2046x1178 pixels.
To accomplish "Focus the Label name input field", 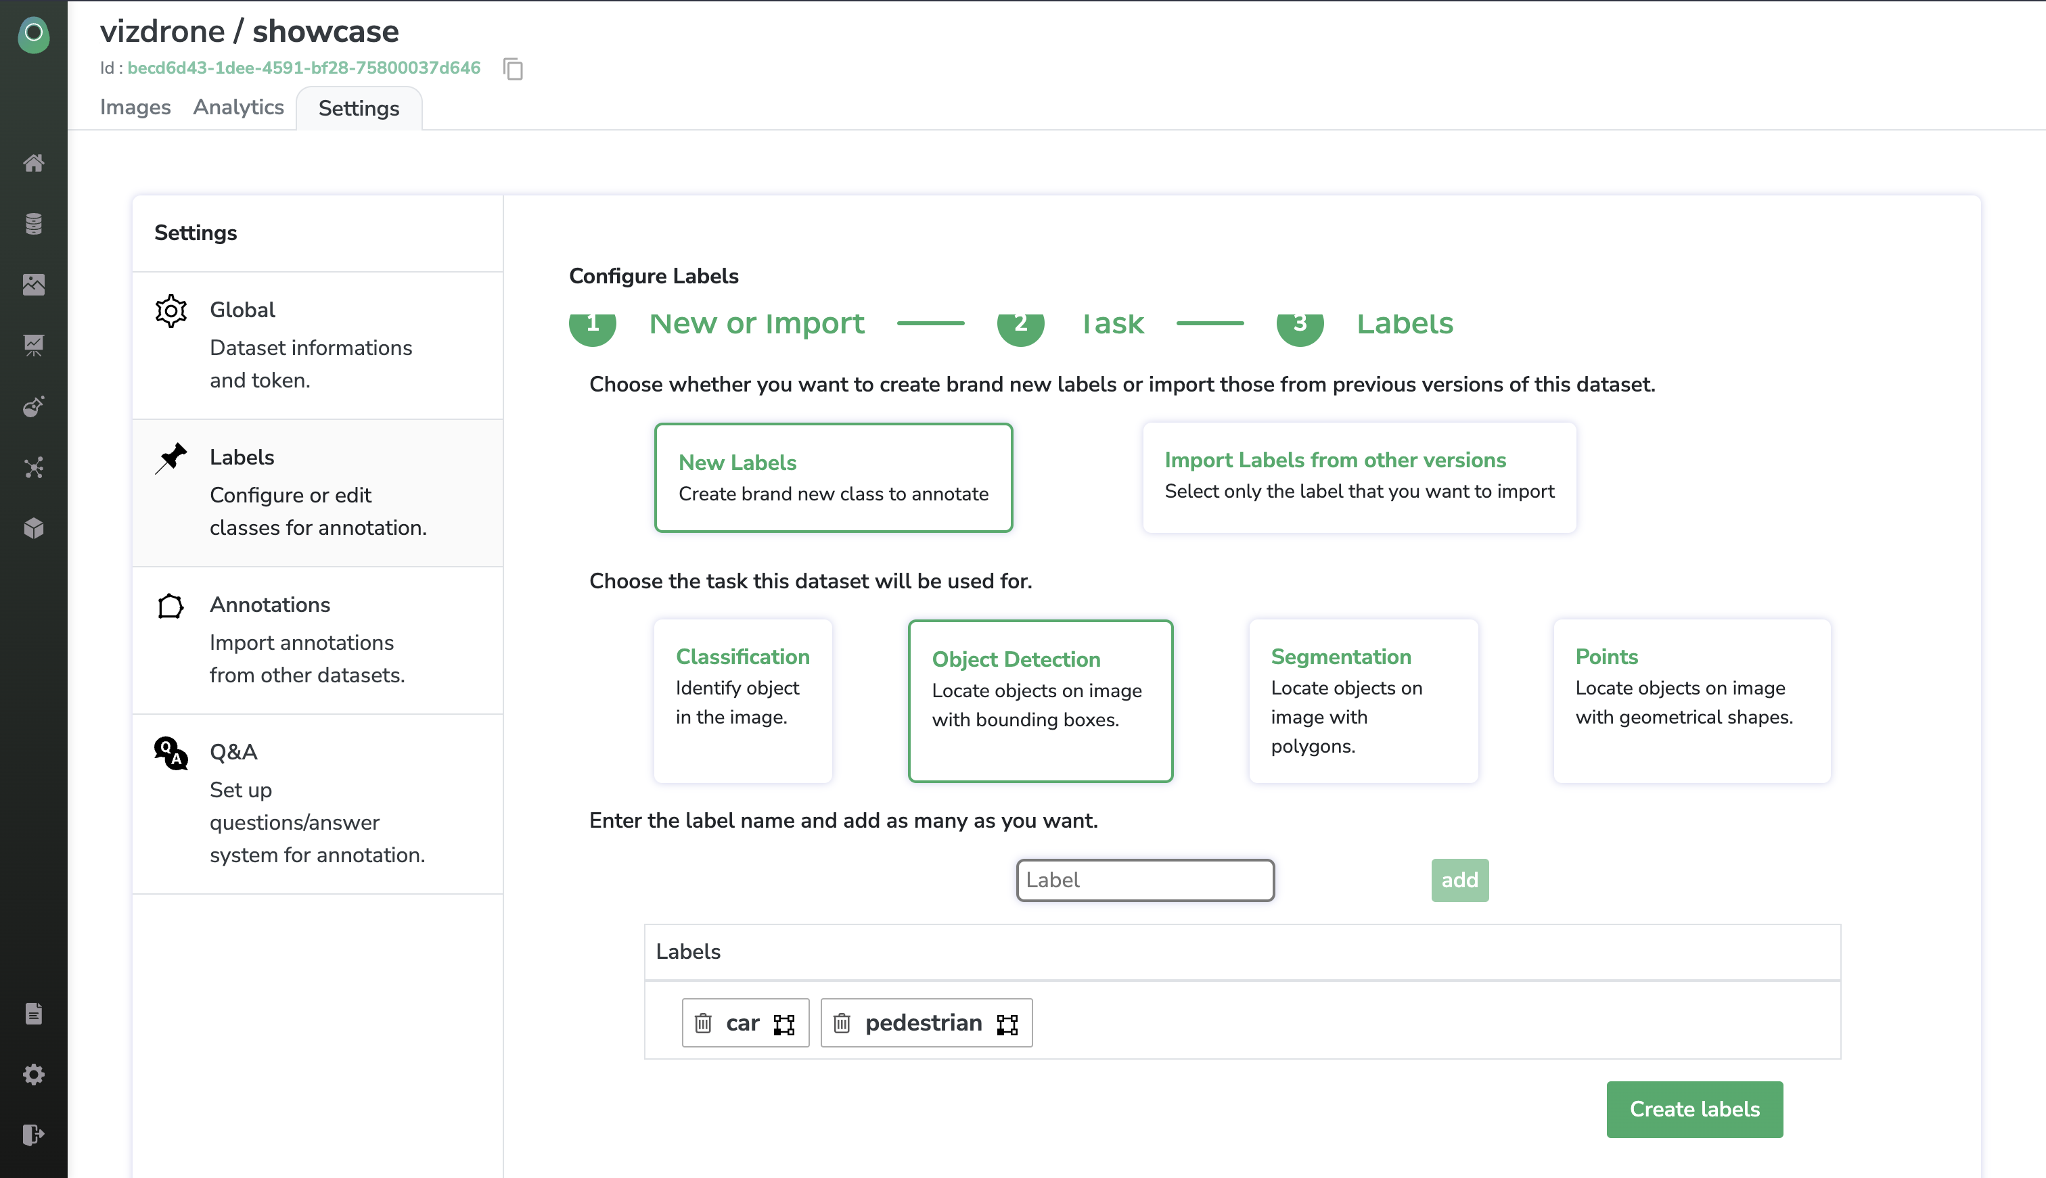I will pyautogui.click(x=1144, y=880).
